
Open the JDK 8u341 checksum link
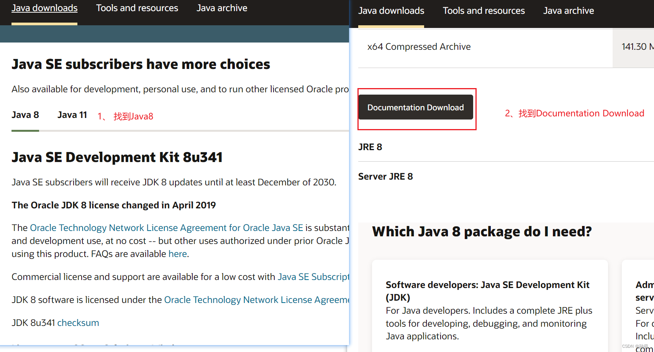pos(78,323)
